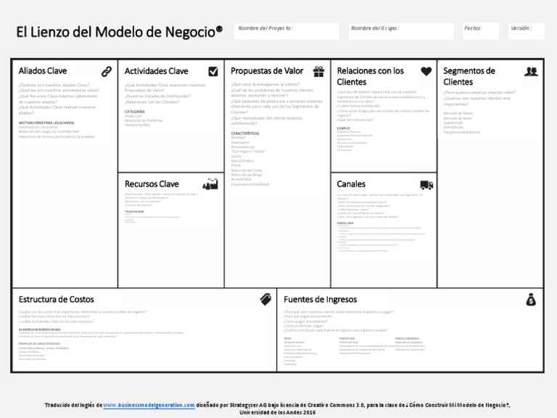This screenshot has width=557, height=418.
Task: Select the Nombre del Proyecto field
Action: (x=287, y=31)
